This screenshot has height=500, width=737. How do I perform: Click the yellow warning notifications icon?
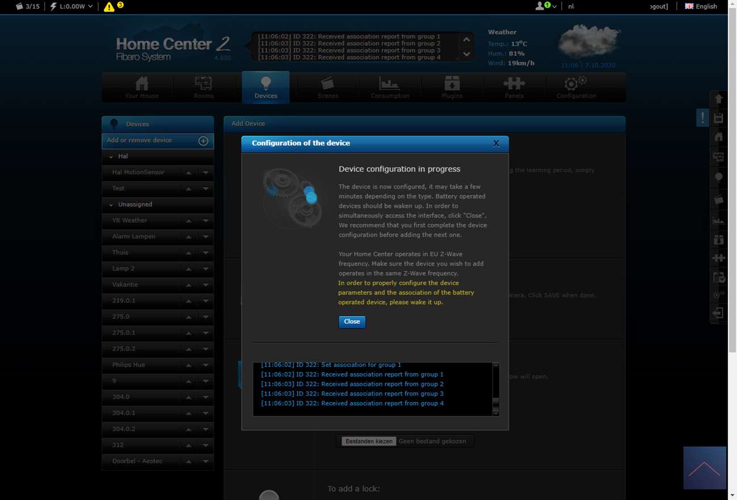pyautogui.click(x=109, y=7)
